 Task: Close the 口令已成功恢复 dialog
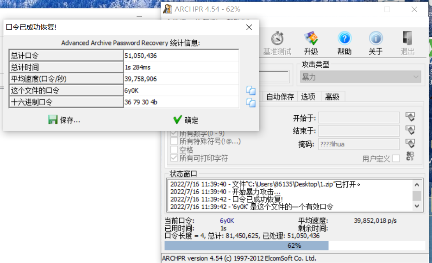coord(249,27)
